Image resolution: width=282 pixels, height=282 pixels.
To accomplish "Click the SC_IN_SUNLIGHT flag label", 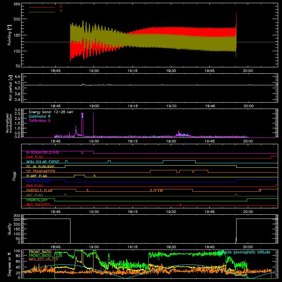I will point(41,166).
